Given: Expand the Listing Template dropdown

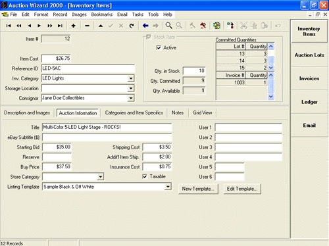Looking at the screenshot, I should pos(168,187).
